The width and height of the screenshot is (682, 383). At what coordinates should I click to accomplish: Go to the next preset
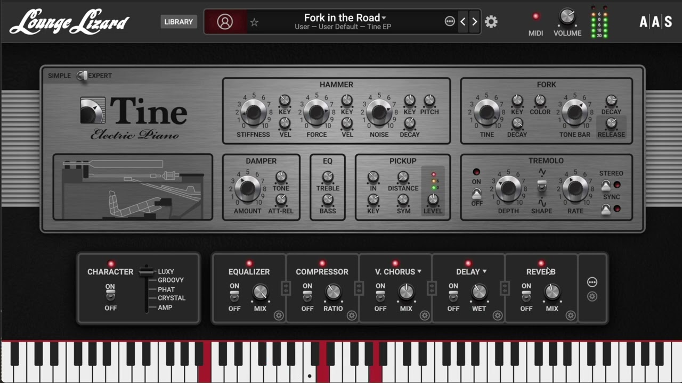click(x=475, y=22)
